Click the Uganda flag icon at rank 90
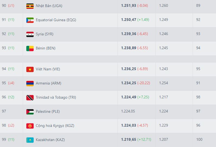This screenshot has height=147, width=216. click(30, 6)
